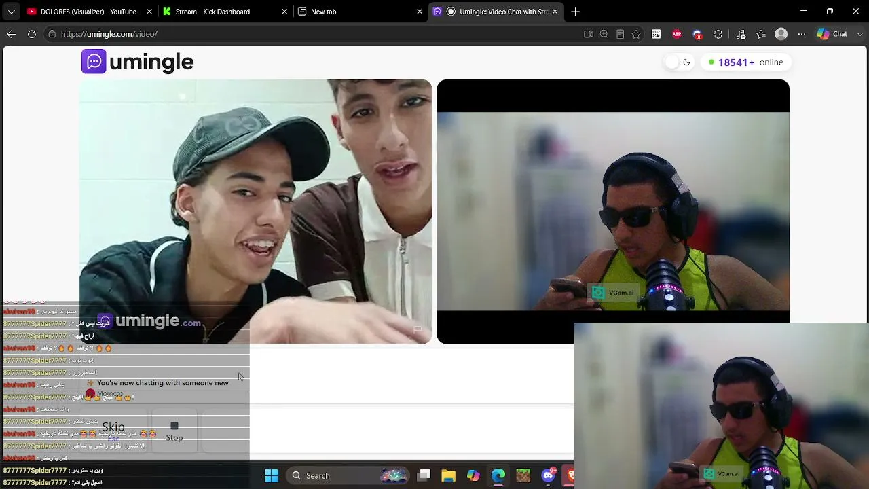The image size is (869, 489).
Task: Stop the current video chat
Action: 174,431
